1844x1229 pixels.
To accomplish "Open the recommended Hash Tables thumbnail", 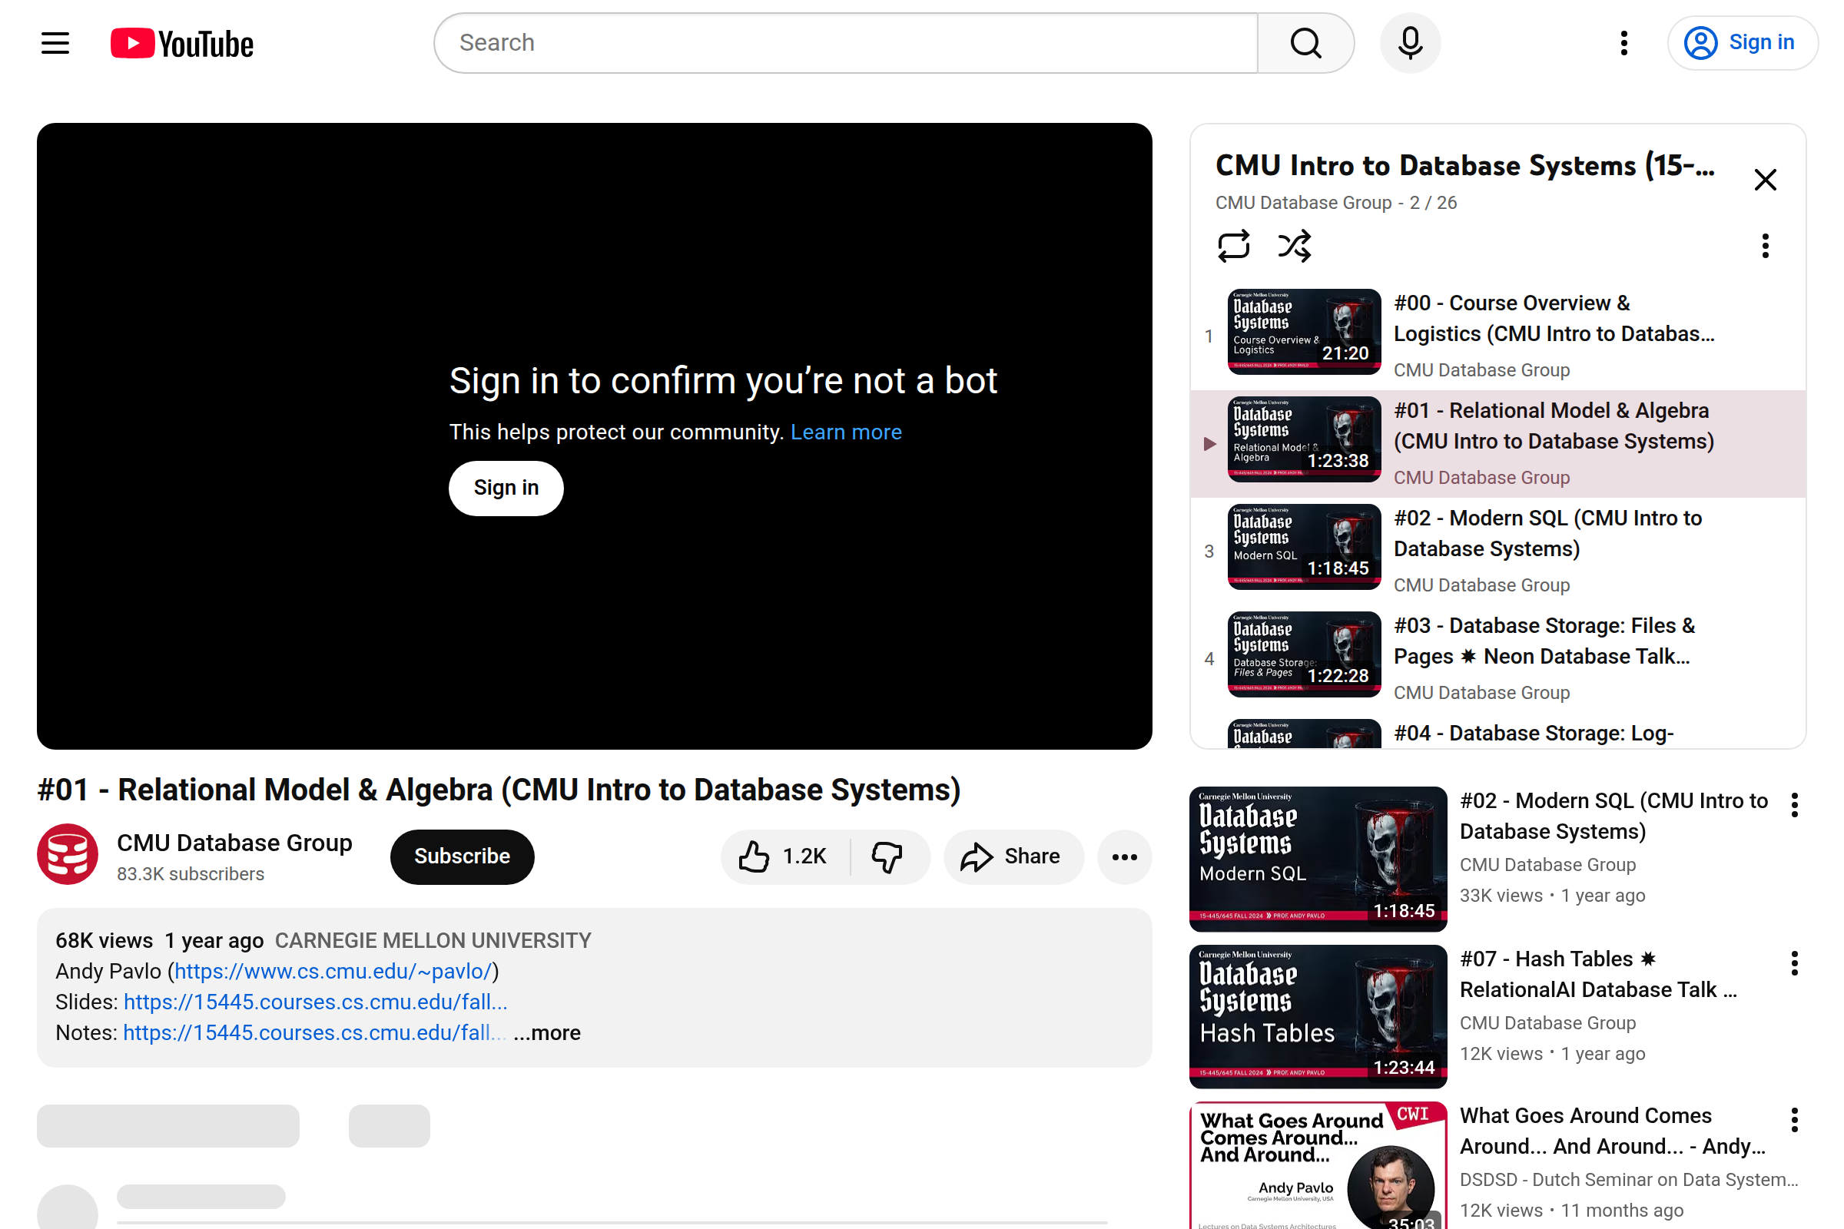I will click(1318, 1016).
